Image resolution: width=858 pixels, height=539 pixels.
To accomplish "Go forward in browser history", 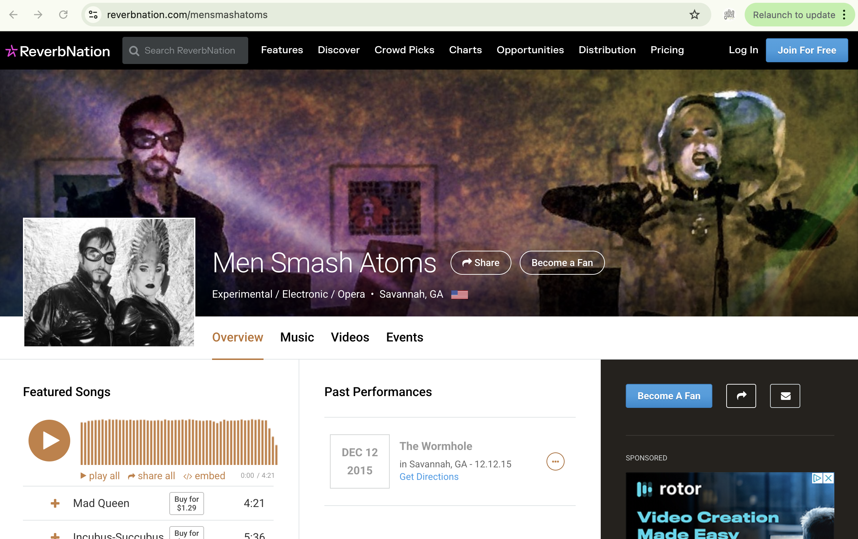I will [x=38, y=15].
